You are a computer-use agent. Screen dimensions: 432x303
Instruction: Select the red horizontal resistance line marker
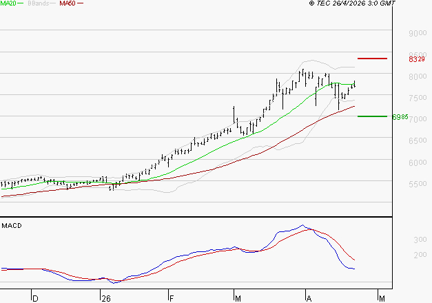click(372, 59)
